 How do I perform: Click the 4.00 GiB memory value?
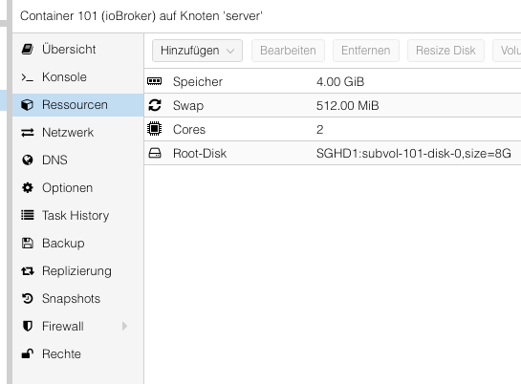[340, 81]
